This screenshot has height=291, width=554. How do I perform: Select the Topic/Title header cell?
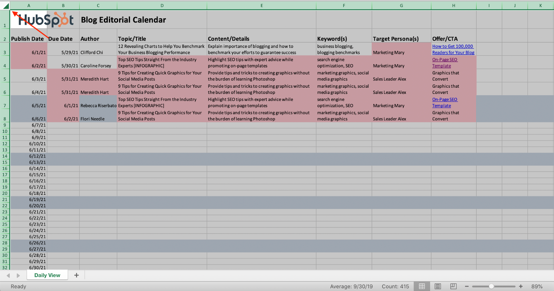(162, 36)
